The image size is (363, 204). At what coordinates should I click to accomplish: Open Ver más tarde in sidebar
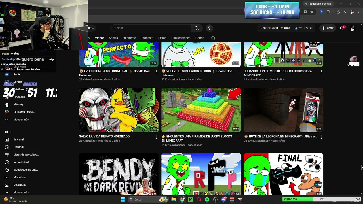click(22, 162)
